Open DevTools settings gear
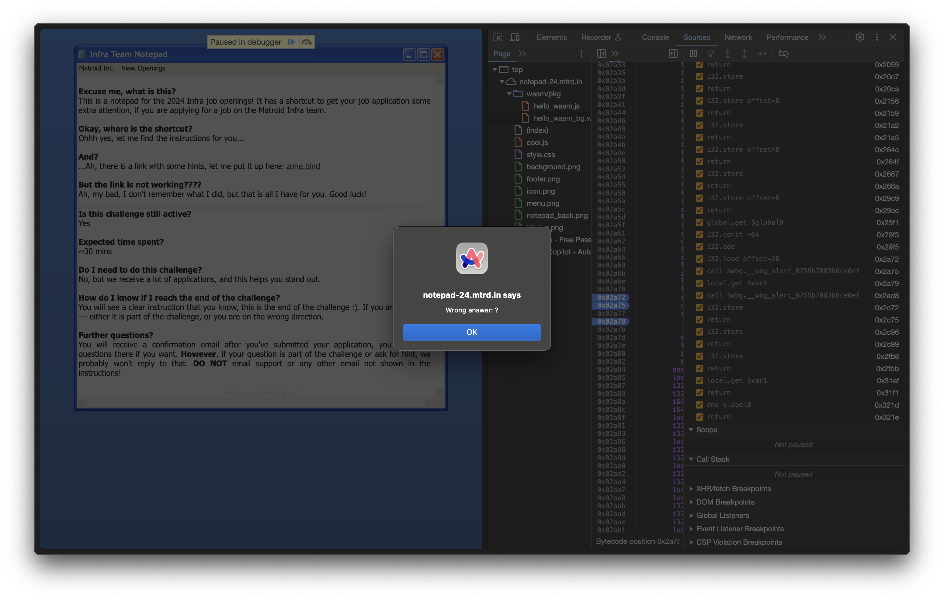 [860, 37]
